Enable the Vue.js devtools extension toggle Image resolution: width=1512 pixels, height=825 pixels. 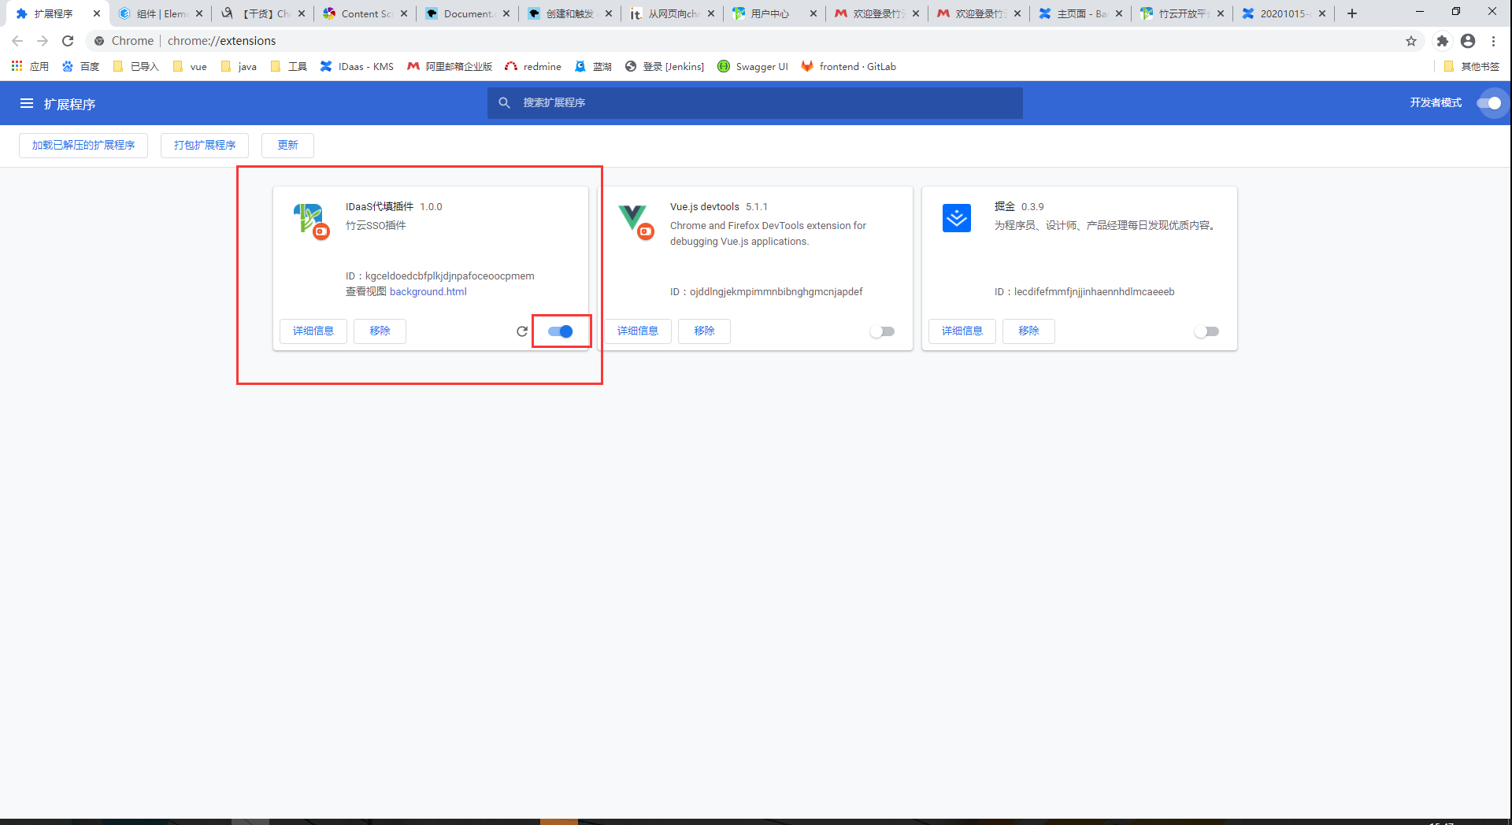tap(883, 331)
